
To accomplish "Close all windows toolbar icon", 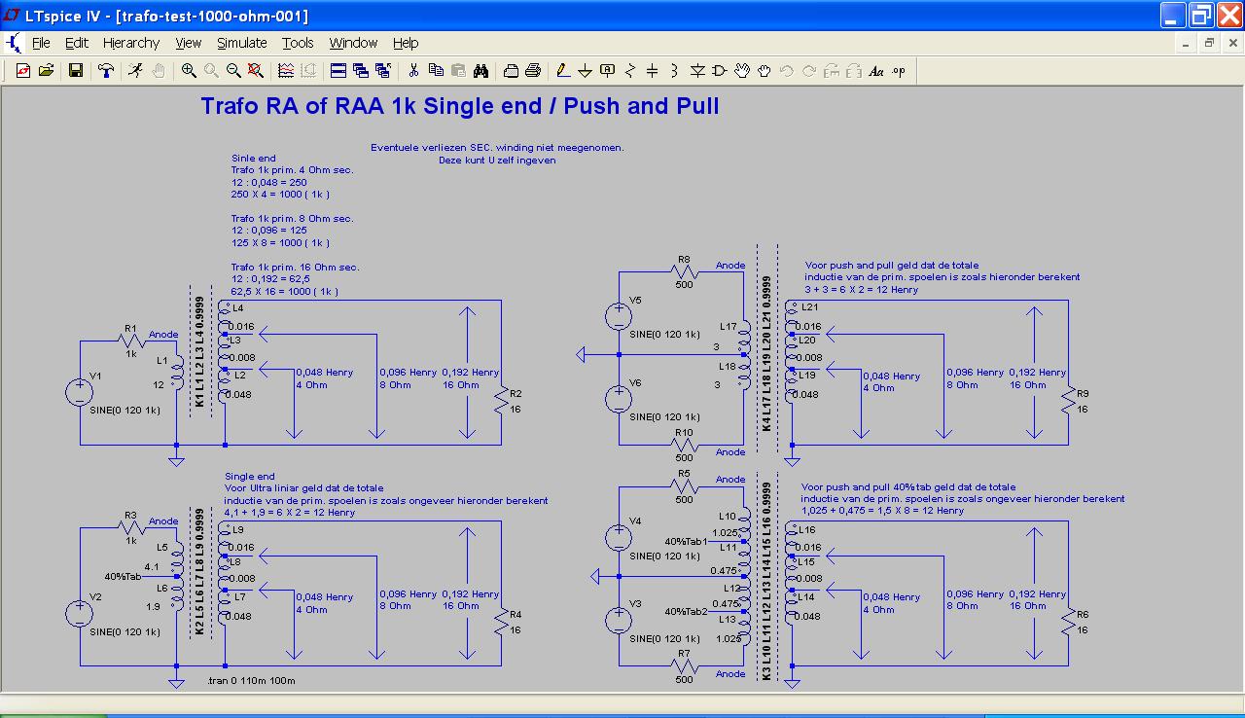I will point(383,70).
